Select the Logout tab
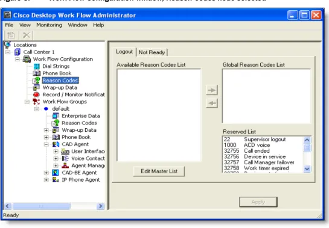This screenshot has height=228, width=329. point(124,52)
